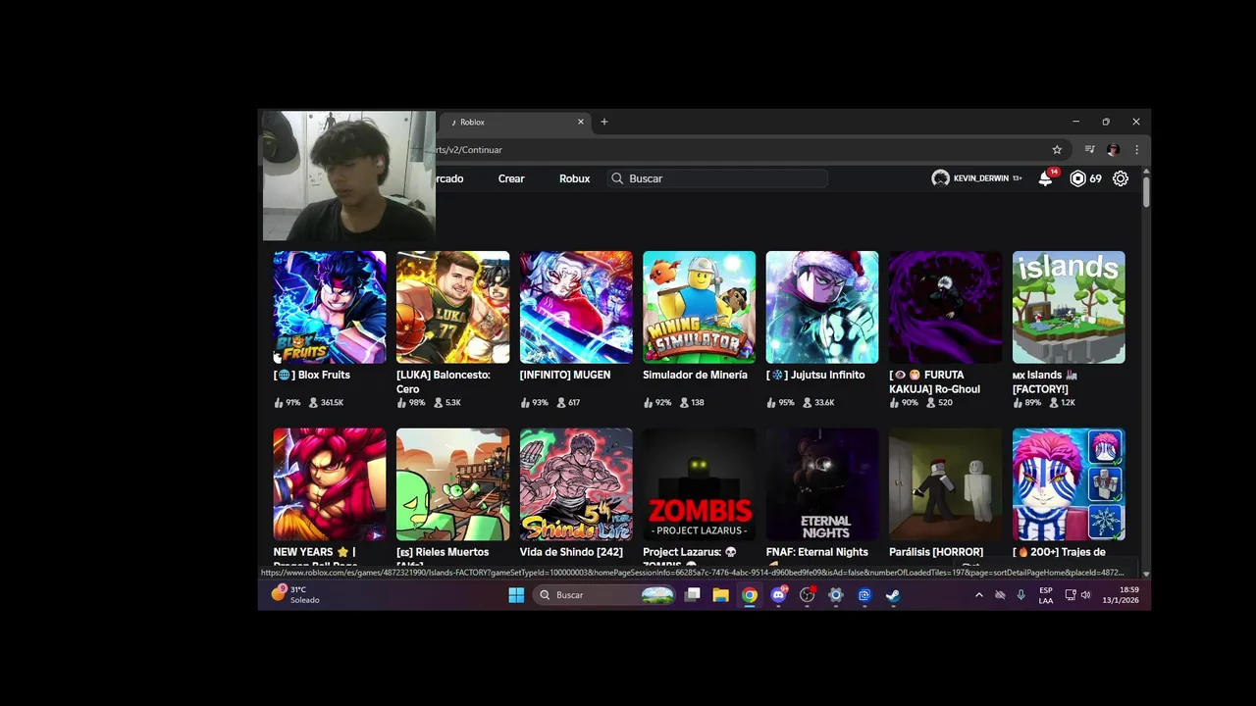Open the Jujutsu Infinito thumbnail
Image resolution: width=1256 pixels, height=706 pixels.
click(x=822, y=307)
